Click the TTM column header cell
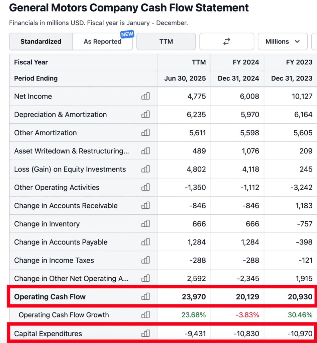The width and height of the screenshot is (317, 343). 199,62
